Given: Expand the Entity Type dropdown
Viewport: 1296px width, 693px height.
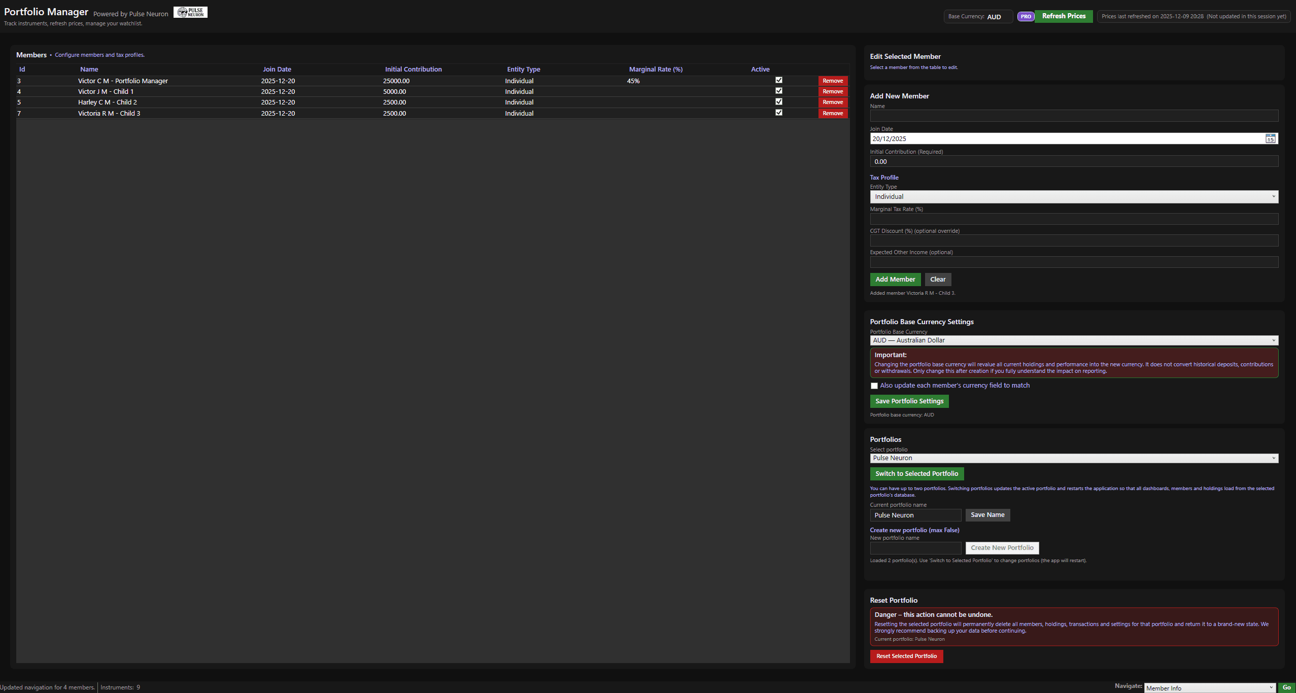Looking at the screenshot, I should point(1073,197).
